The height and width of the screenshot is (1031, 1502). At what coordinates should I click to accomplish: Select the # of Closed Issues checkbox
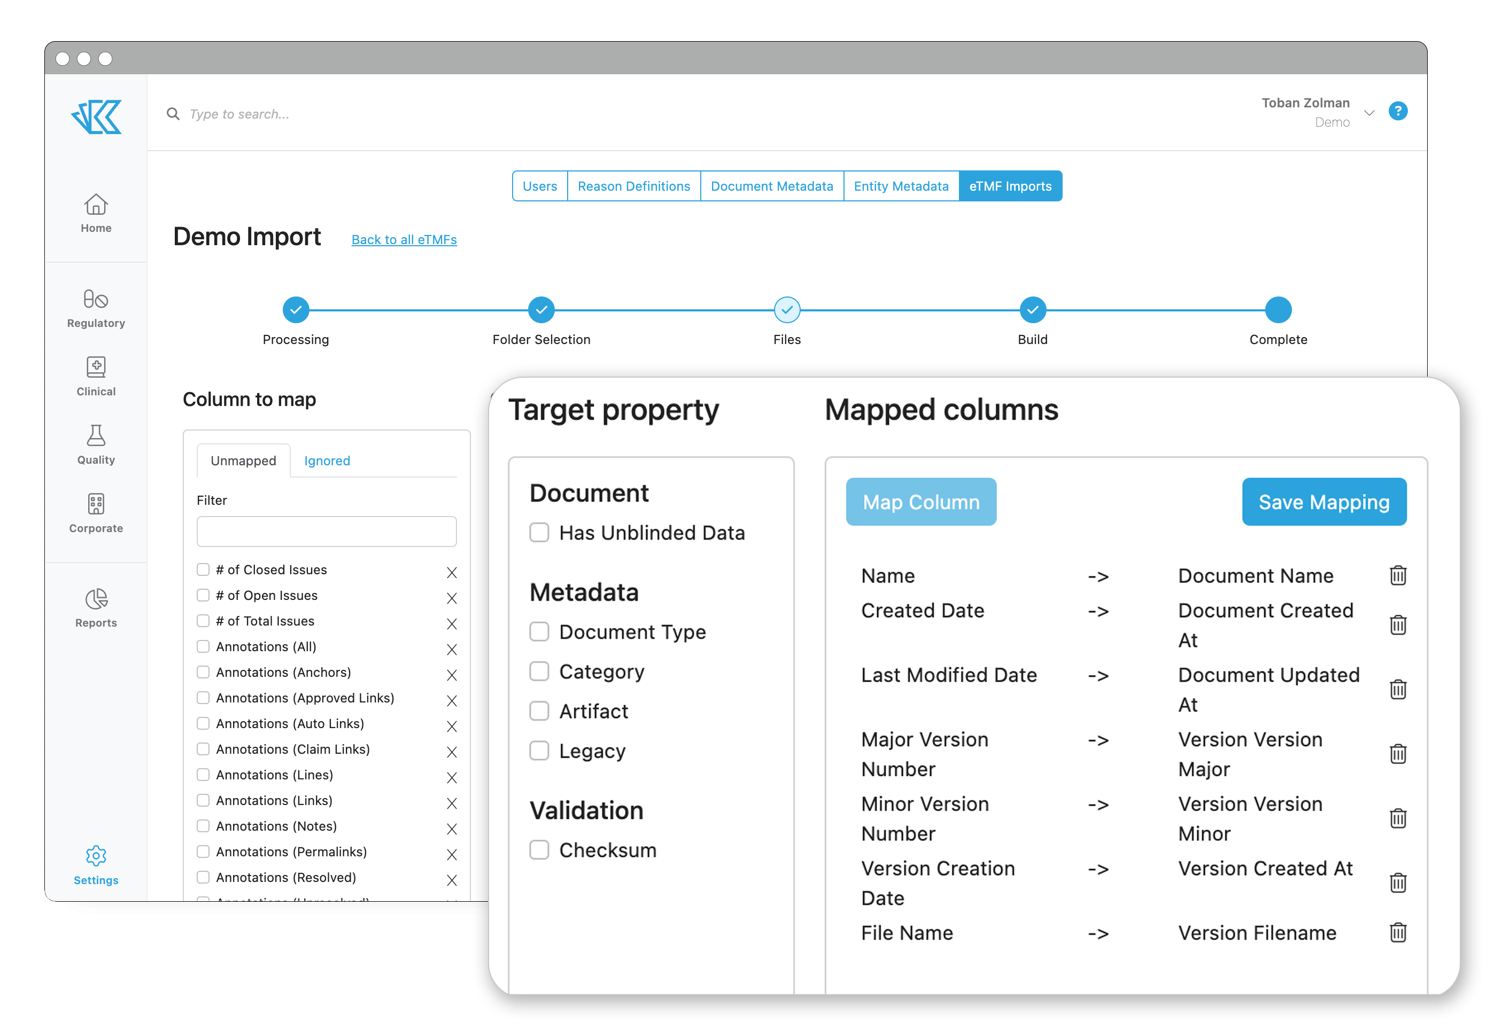pos(203,570)
